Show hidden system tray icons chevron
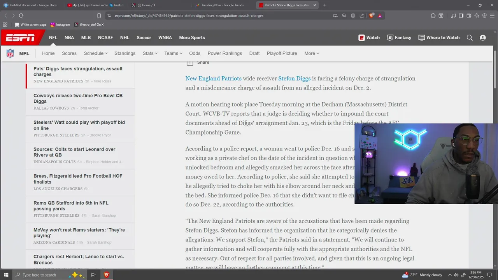This screenshot has width=498, height=280. pos(450,275)
